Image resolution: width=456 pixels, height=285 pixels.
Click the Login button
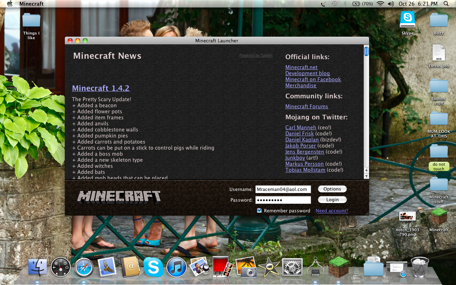point(332,200)
